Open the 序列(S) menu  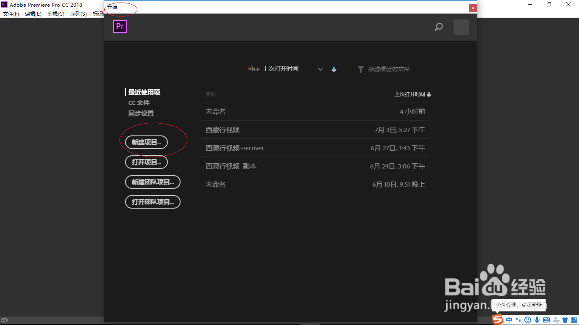point(78,14)
